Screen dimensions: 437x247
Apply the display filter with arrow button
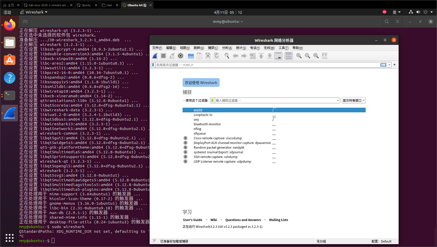click(383, 65)
